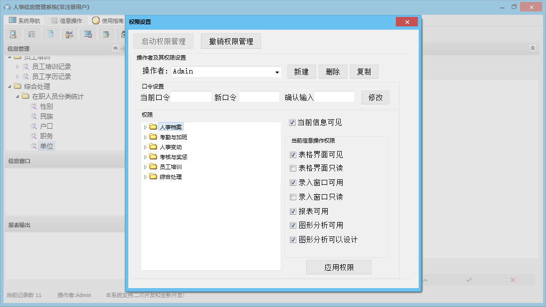This screenshot has width=546, height=307.
Task: Collapse the 信息管理 panel with double chevron
Action: (x=115, y=48)
